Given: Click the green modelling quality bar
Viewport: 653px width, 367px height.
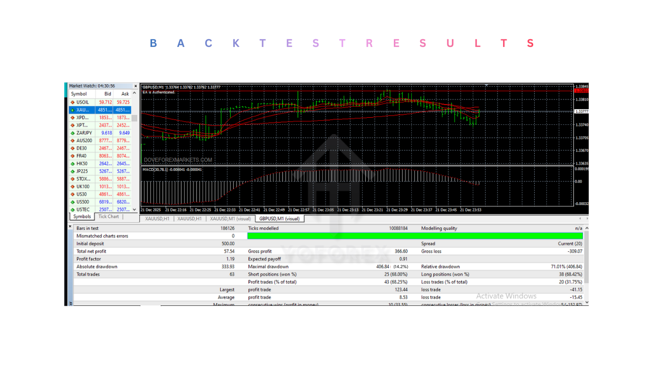Looking at the screenshot, I should [x=416, y=235].
